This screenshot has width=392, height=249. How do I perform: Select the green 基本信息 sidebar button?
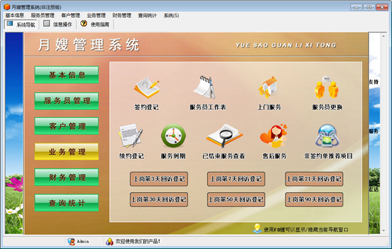pos(67,75)
